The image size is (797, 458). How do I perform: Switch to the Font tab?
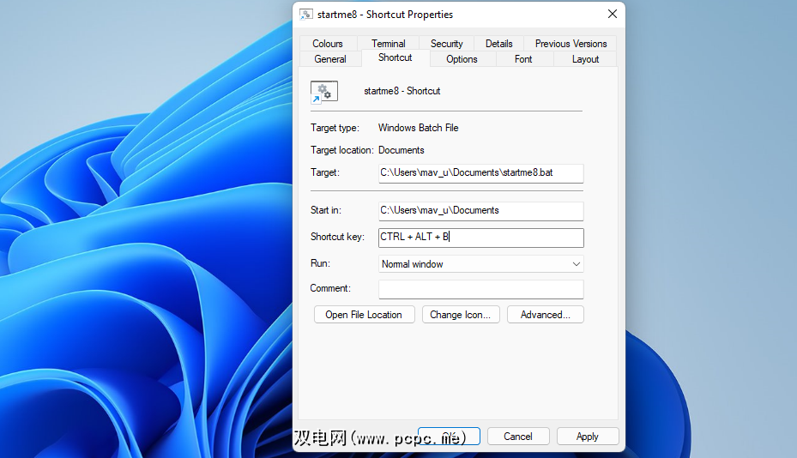click(523, 59)
